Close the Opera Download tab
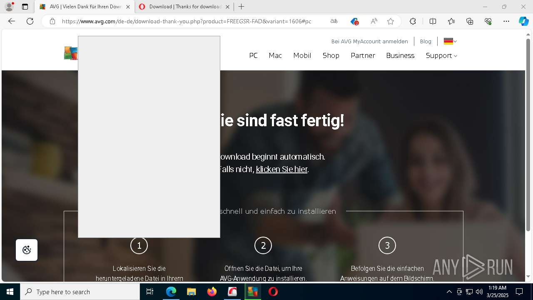 click(227, 7)
